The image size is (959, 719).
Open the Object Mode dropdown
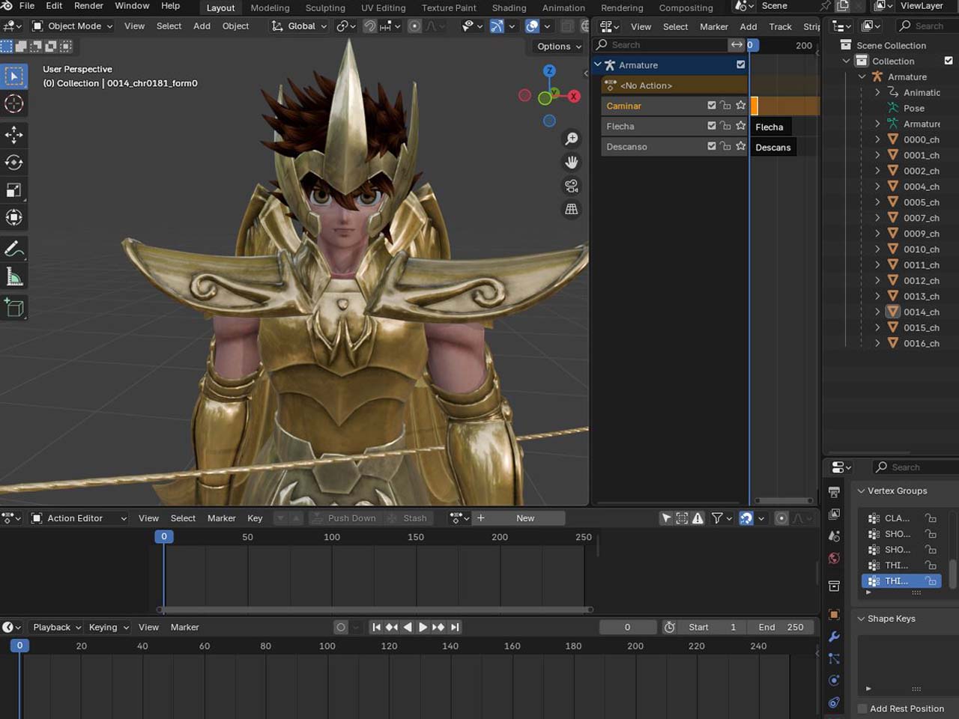tap(72, 25)
